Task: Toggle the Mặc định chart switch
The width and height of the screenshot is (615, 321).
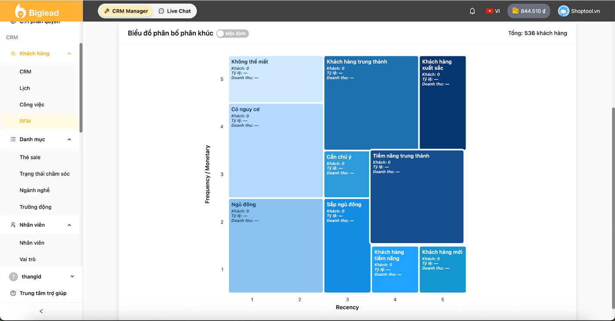Action: (x=233, y=34)
